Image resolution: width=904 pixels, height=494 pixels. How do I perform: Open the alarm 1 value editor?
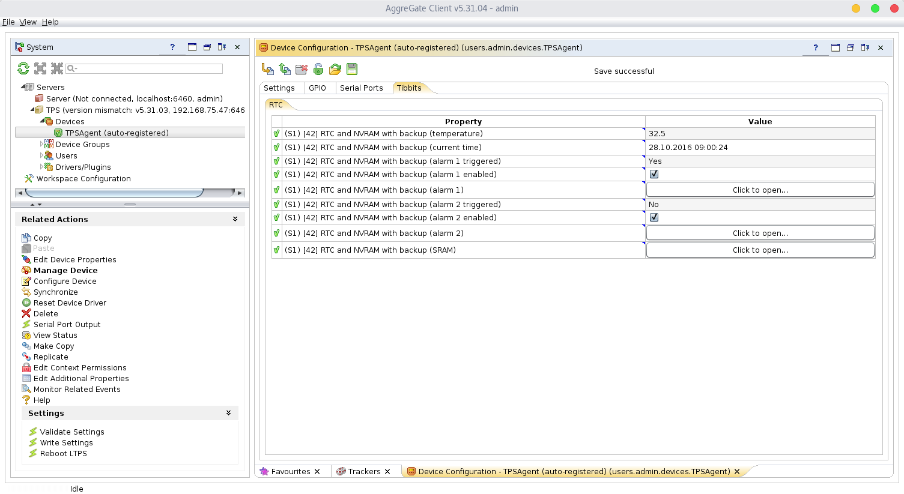(760, 190)
